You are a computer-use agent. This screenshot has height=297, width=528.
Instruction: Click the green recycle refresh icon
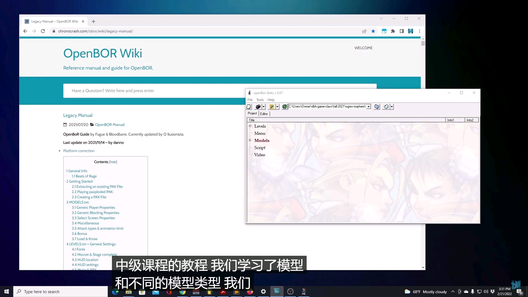click(x=285, y=107)
